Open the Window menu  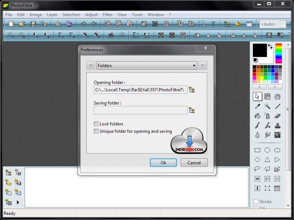coord(156,15)
